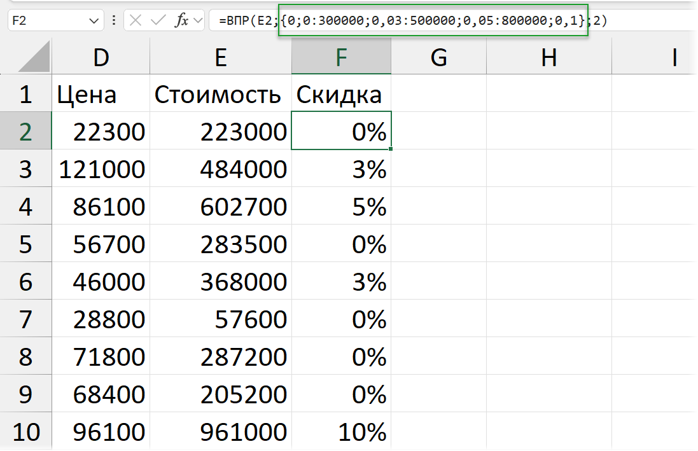698x451 pixels.
Task: Select row 7 header
Action: (x=26, y=318)
